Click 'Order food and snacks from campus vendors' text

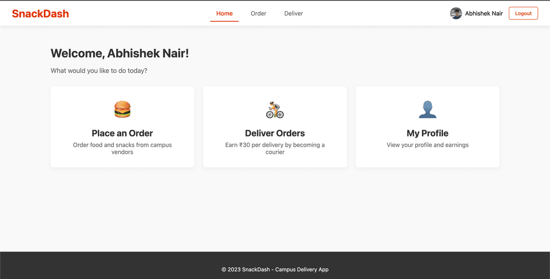coord(122,148)
